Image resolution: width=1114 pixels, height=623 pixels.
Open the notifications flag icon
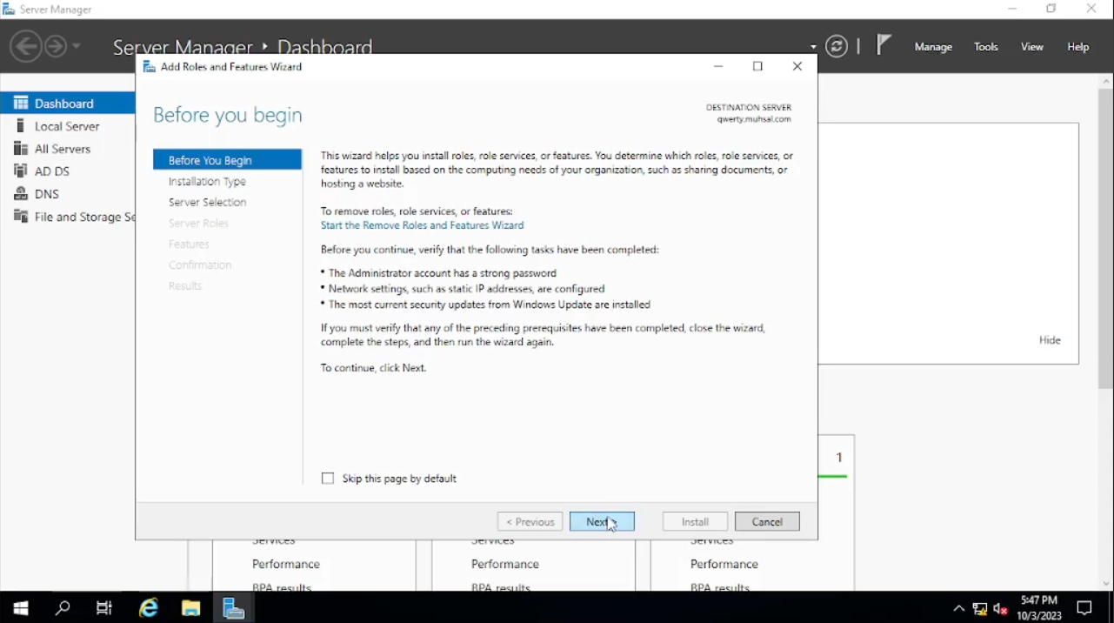click(884, 45)
